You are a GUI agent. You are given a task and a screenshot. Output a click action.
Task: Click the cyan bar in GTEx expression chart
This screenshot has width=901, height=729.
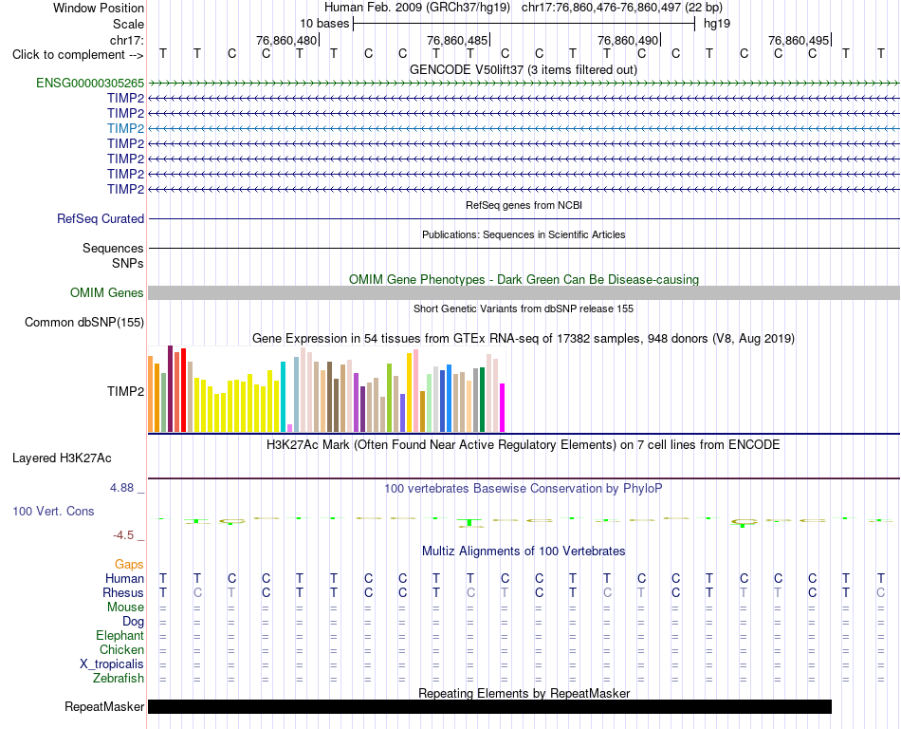pos(283,397)
